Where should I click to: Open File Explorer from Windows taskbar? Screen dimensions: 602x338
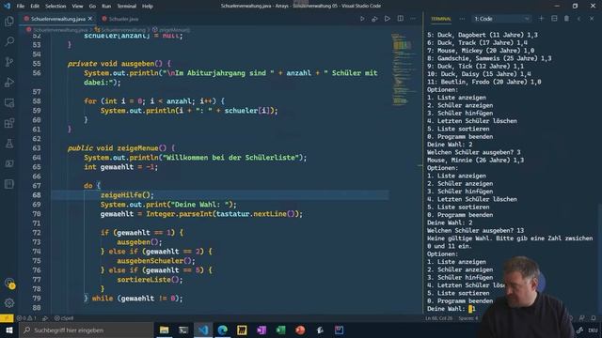[x=164, y=330]
